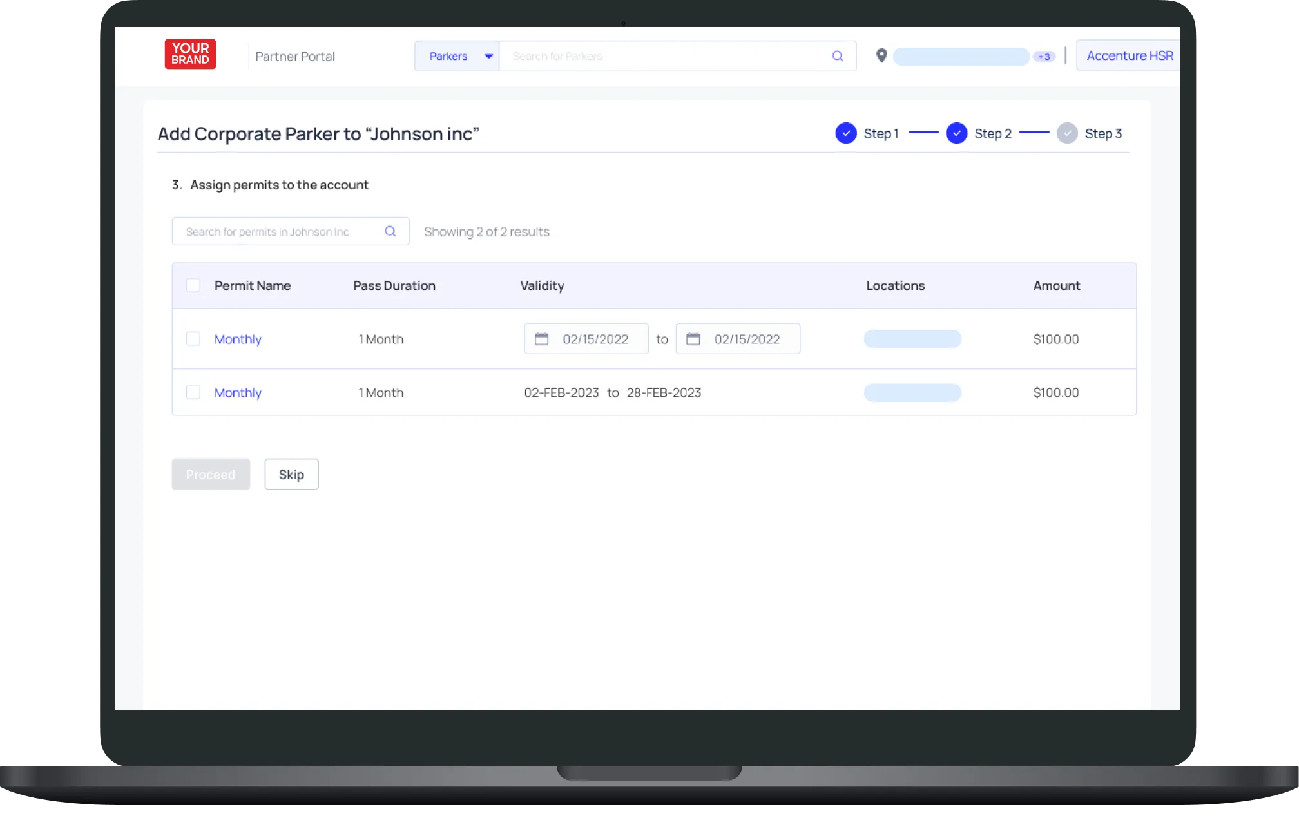Open calendar icon on end validity date
The width and height of the screenshot is (1299, 818).
point(693,339)
